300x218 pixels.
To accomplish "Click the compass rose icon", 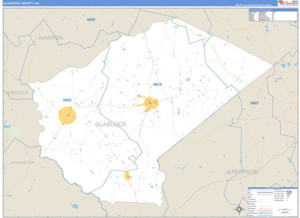I will click(239, 208).
